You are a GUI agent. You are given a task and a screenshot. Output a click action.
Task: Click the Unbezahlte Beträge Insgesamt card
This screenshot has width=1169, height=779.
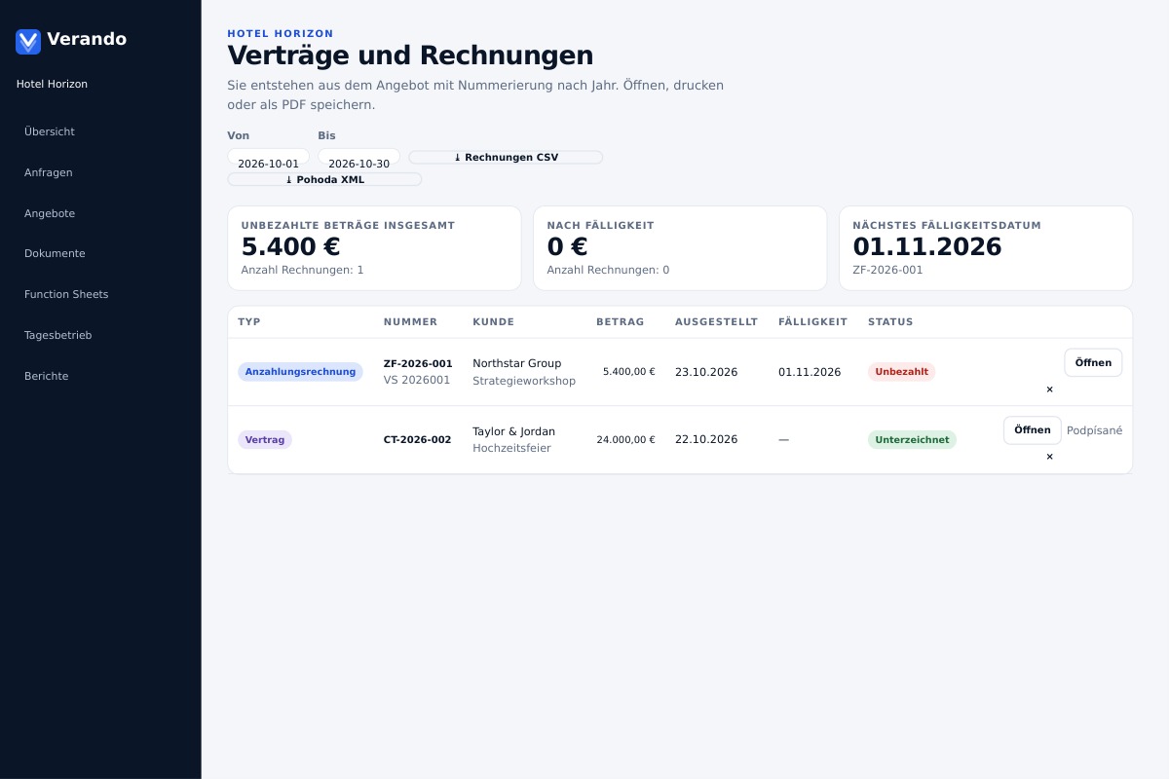coord(374,248)
